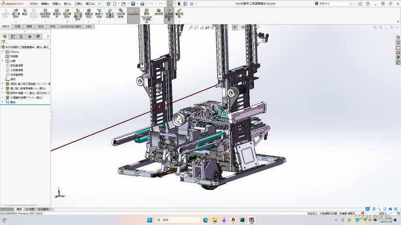
Task: Open dropdown arrow under 插入零部件 tool
Action: click(16, 21)
